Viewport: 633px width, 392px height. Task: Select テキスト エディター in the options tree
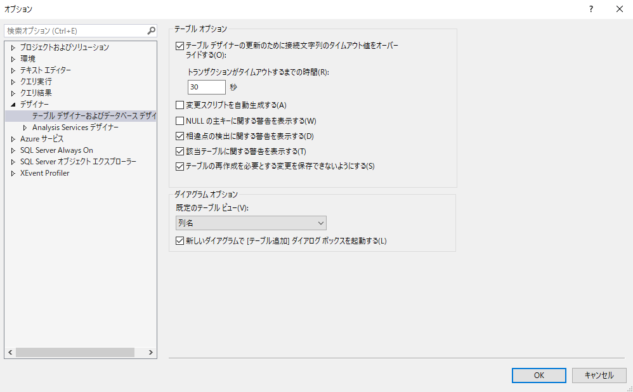click(45, 70)
